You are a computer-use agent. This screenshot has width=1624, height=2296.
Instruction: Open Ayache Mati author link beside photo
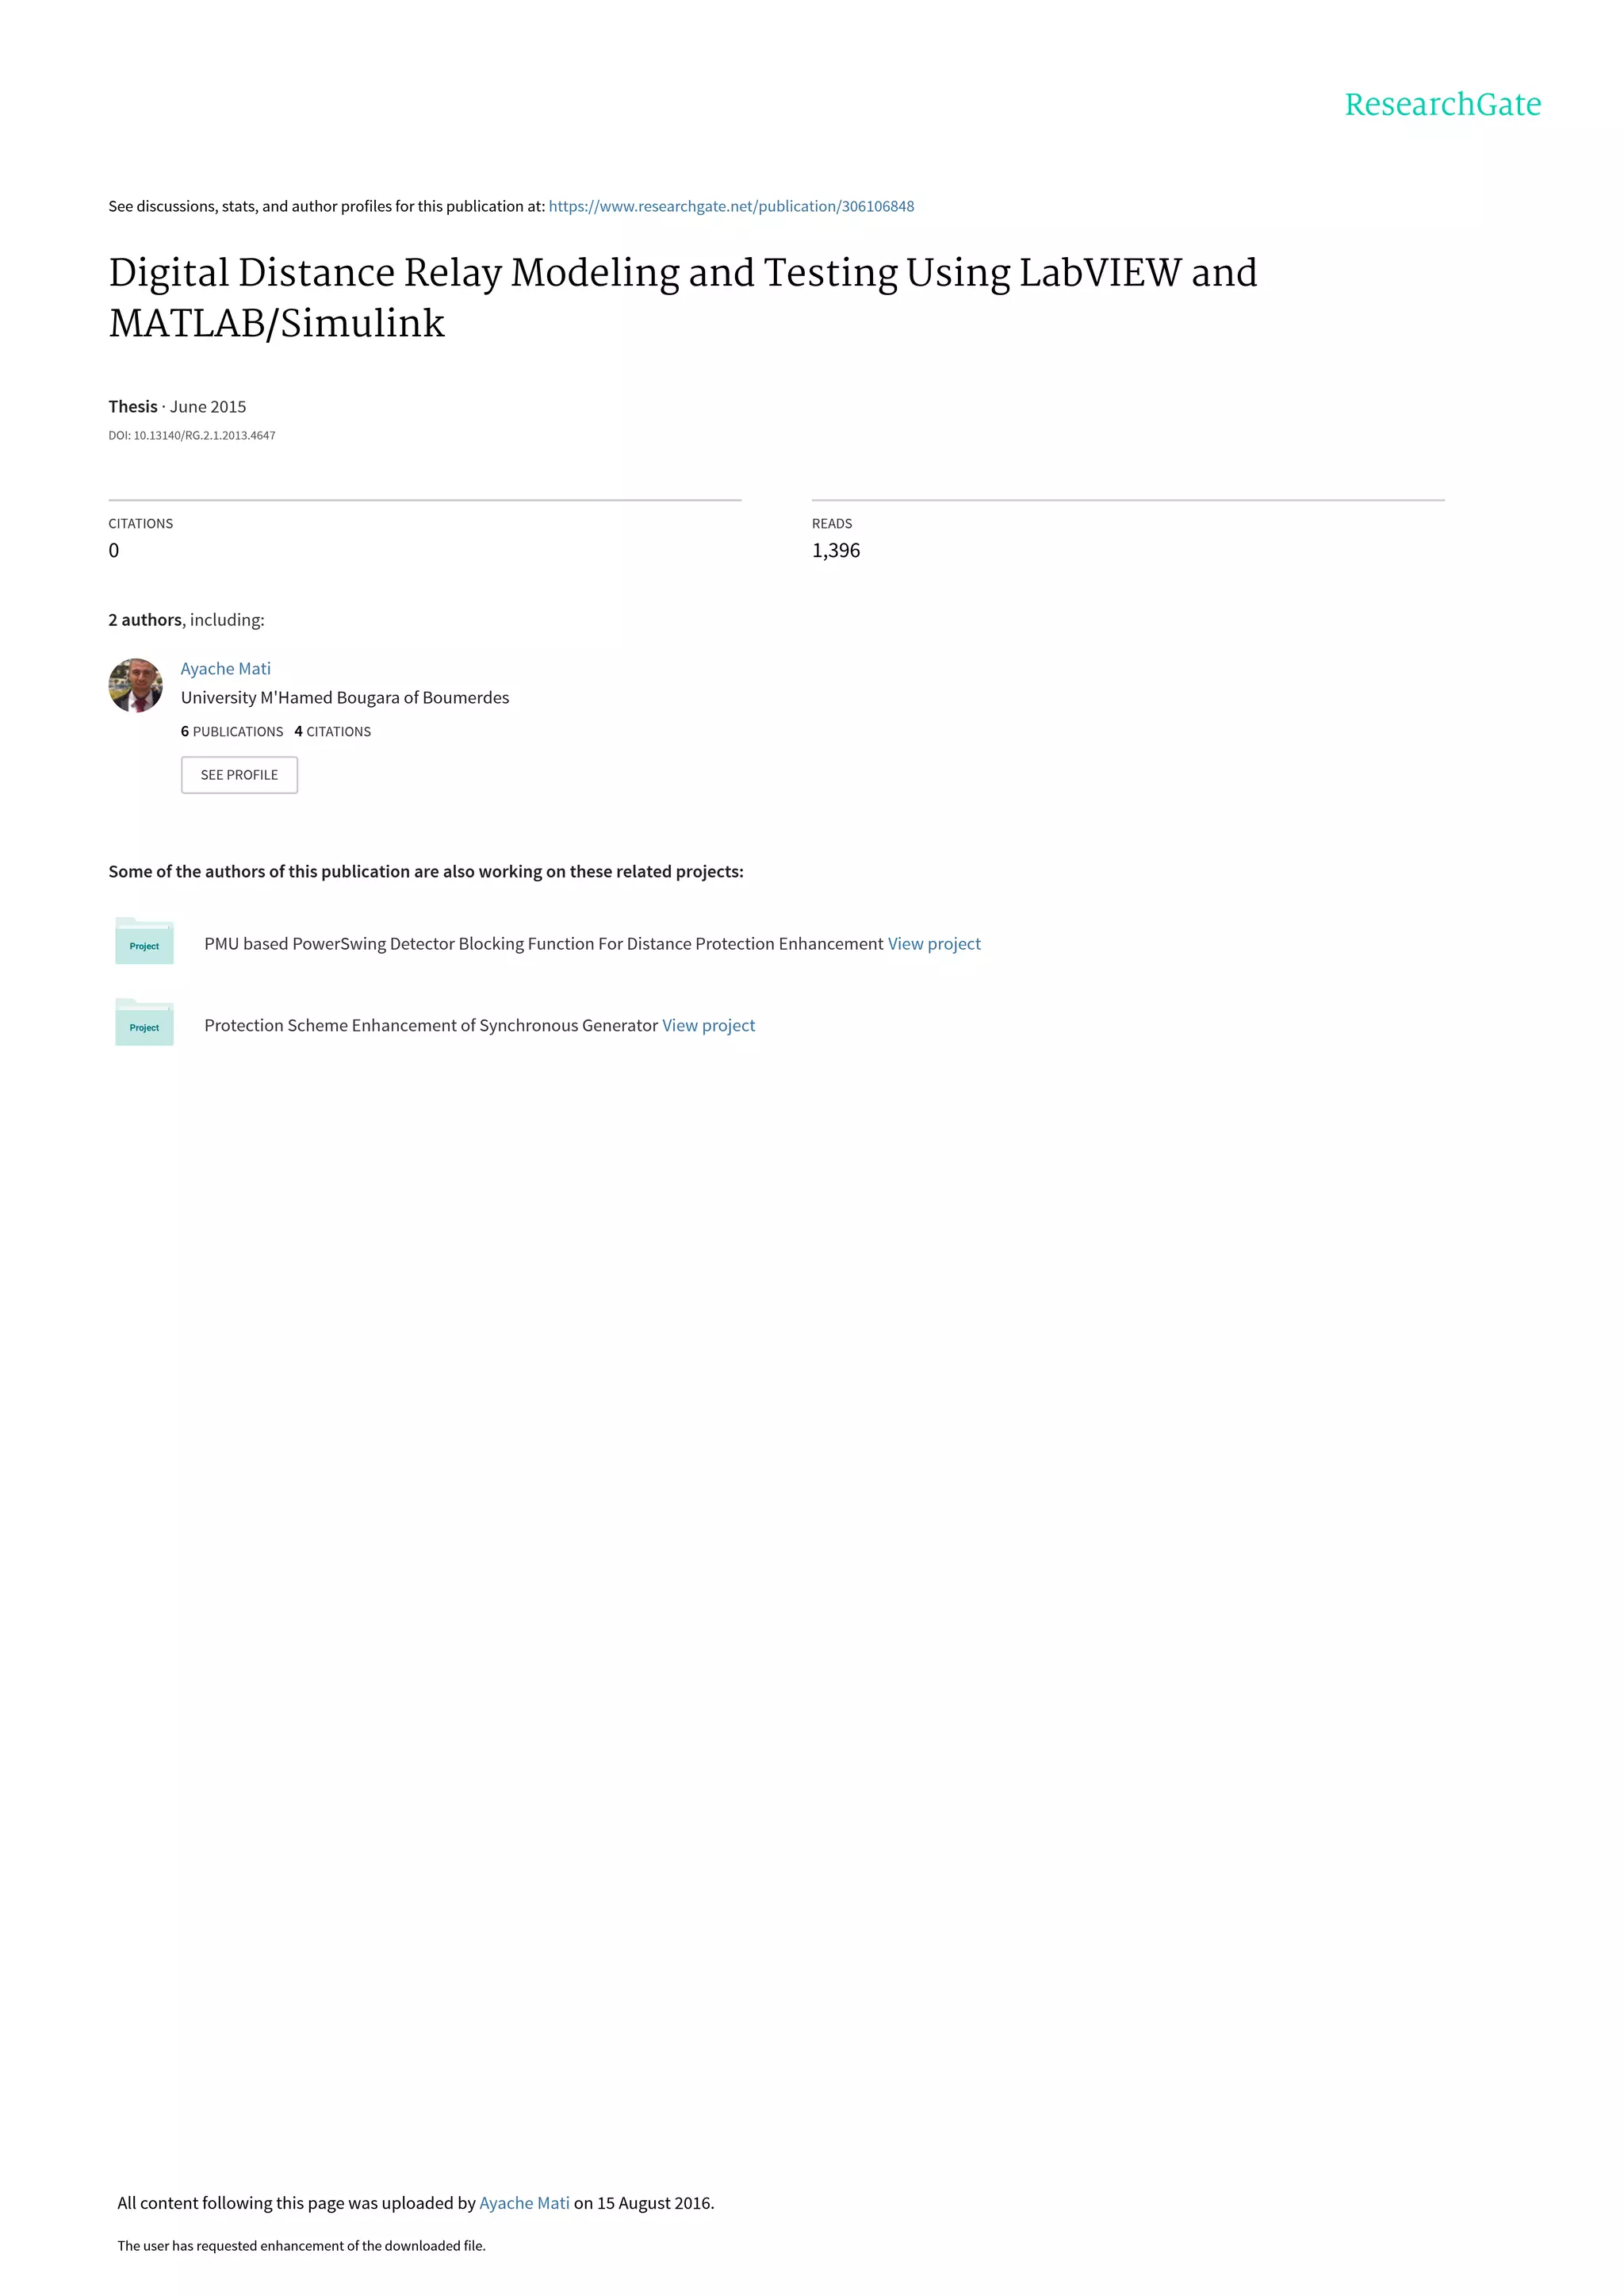pyautogui.click(x=226, y=668)
